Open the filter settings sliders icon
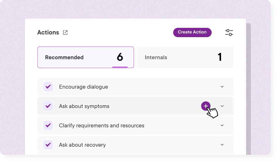Viewport: 277px width, 161px height. (x=229, y=33)
